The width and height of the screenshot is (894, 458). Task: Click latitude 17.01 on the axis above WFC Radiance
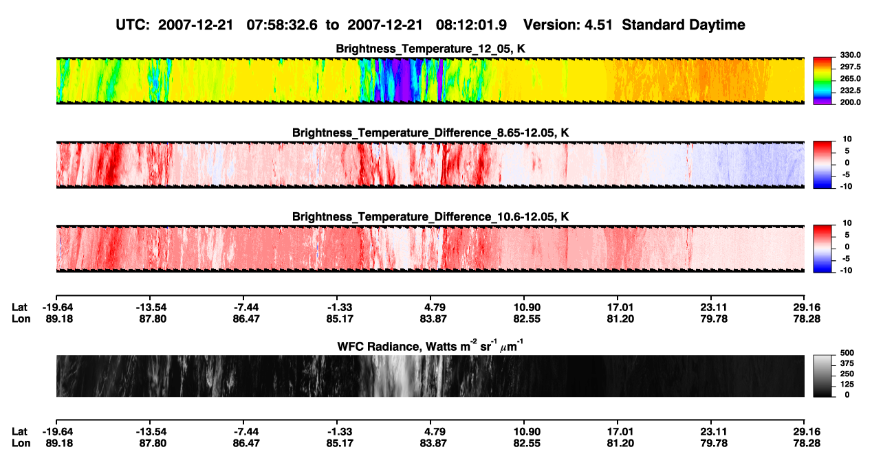[618, 307]
